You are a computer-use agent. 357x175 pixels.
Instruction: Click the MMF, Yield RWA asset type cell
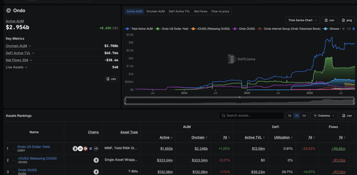point(121,149)
